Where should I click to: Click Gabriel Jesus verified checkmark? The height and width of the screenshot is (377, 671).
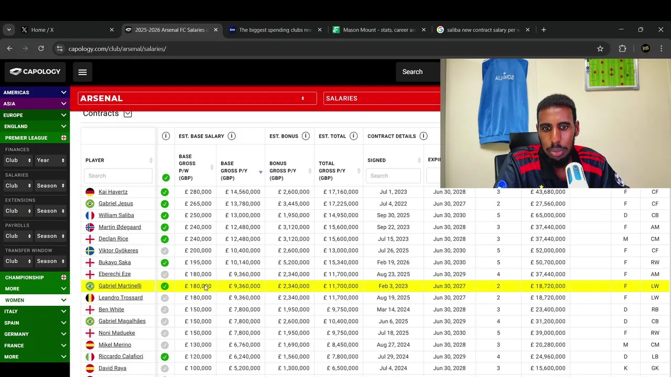165,204
